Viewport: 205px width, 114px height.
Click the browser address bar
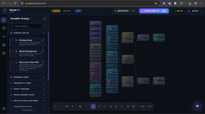[x=90, y=3]
